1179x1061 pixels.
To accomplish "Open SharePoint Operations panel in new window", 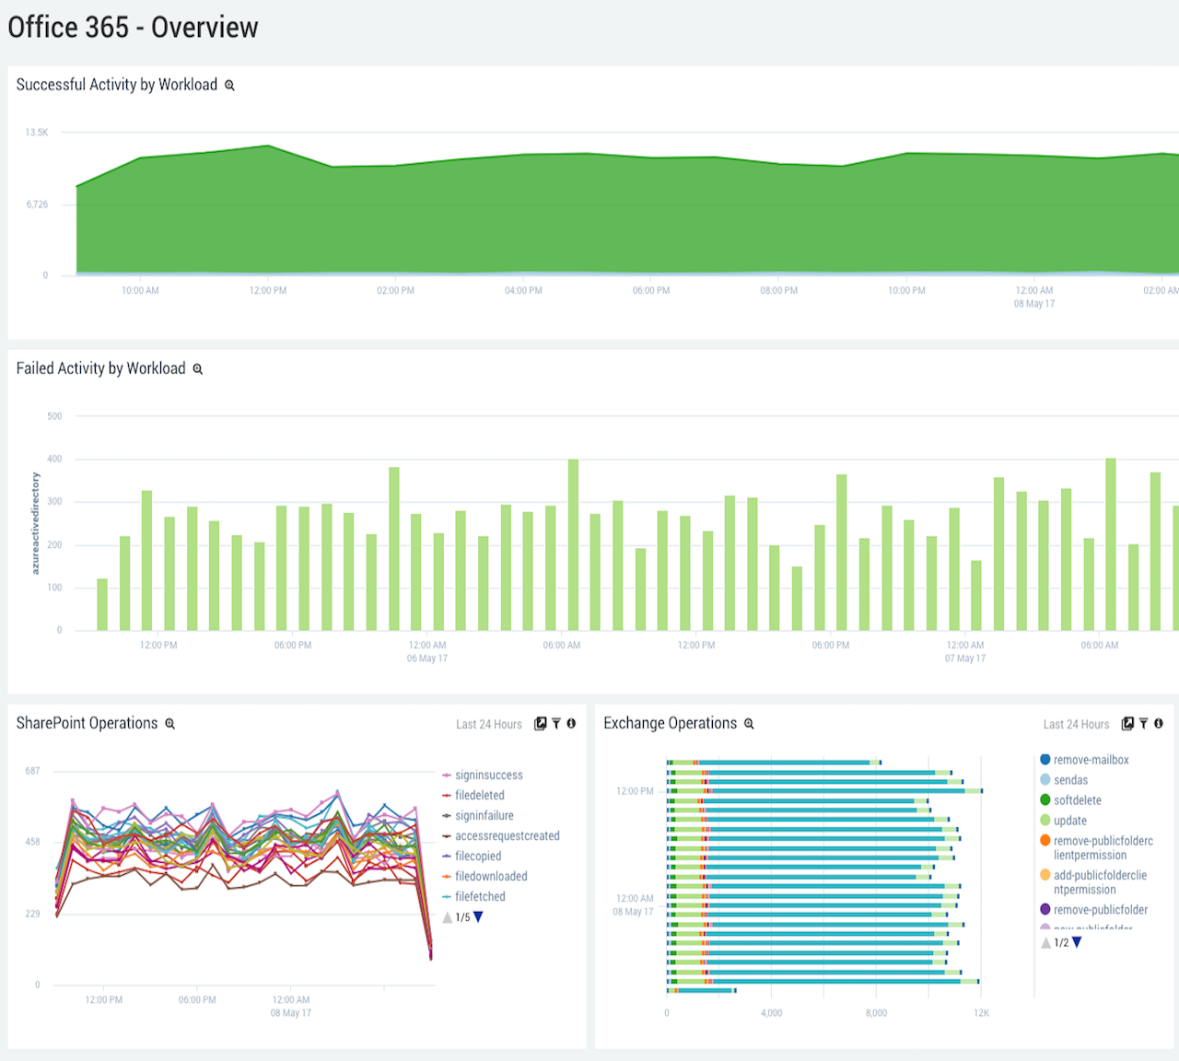I will (541, 724).
